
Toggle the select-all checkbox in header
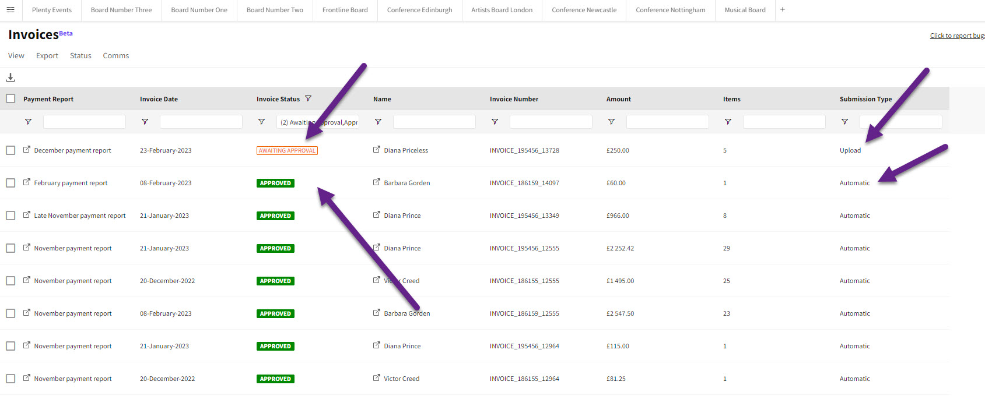[10, 98]
